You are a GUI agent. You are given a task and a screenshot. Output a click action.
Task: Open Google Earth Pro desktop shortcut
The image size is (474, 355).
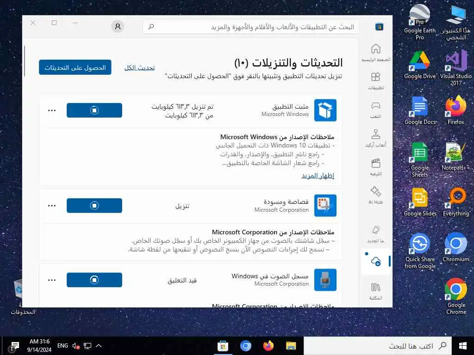point(419,23)
